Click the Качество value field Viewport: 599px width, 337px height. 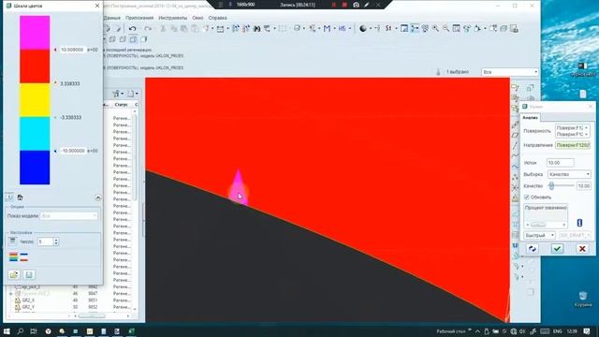point(583,186)
